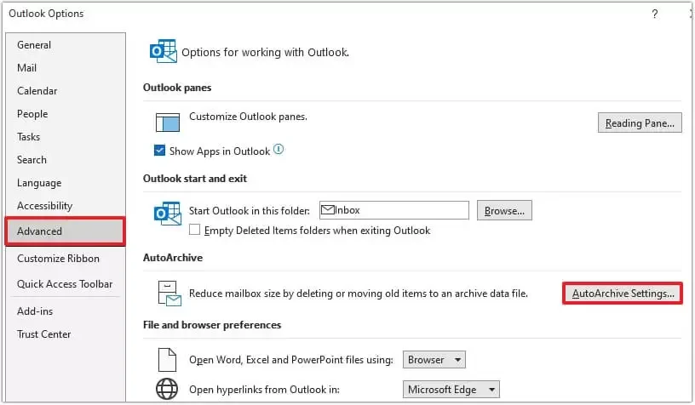Image resolution: width=695 pixels, height=405 pixels.
Task: Select the Mail options category
Action: (27, 68)
